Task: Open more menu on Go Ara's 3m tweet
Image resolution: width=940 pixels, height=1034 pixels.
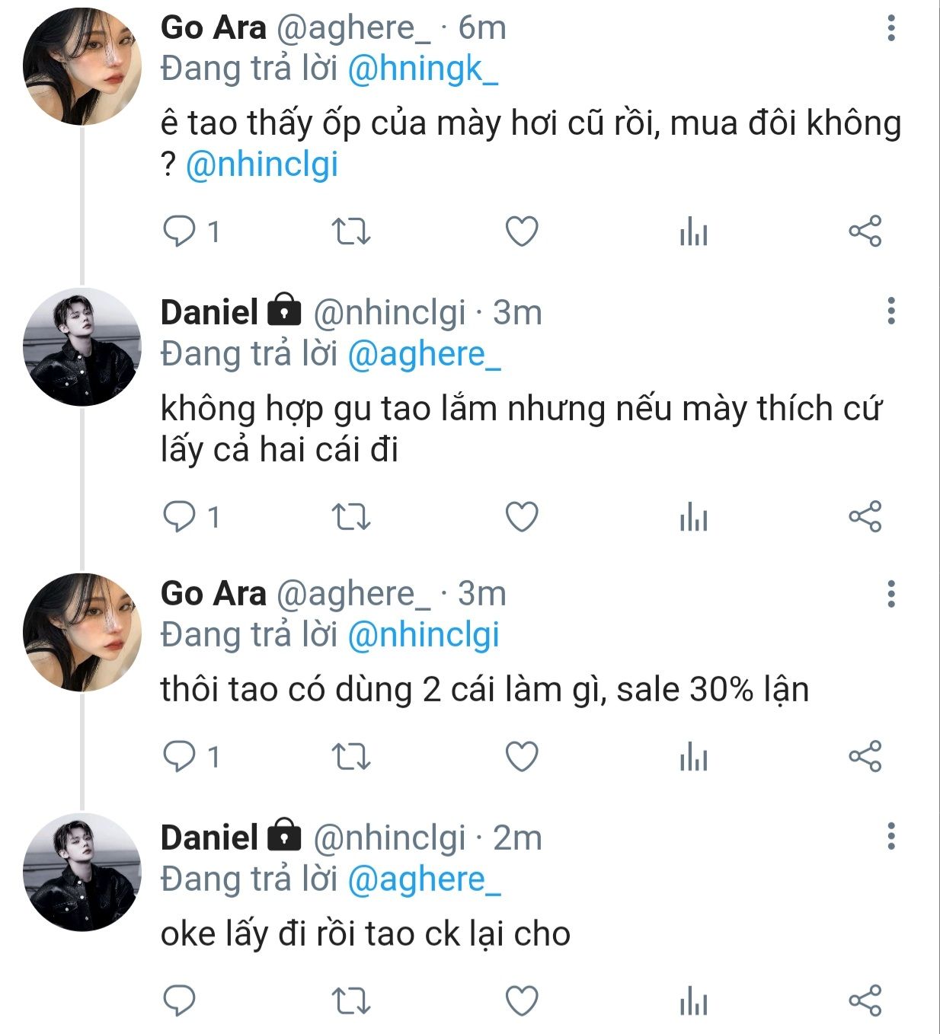Action: 890,593
